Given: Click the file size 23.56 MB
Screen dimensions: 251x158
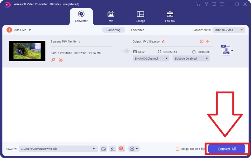Looking at the screenshot, I should click(x=94, y=53).
